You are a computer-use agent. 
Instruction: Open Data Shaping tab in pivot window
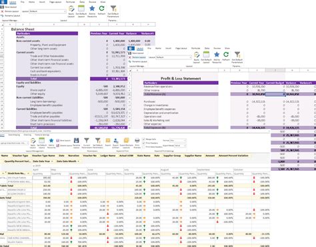point(14,135)
